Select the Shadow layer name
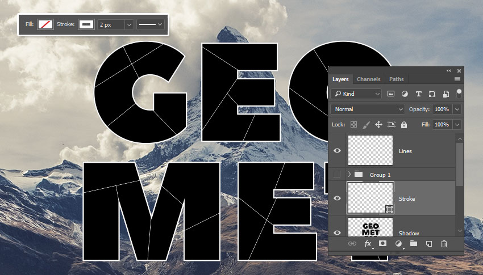The image size is (483, 275). (x=409, y=233)
